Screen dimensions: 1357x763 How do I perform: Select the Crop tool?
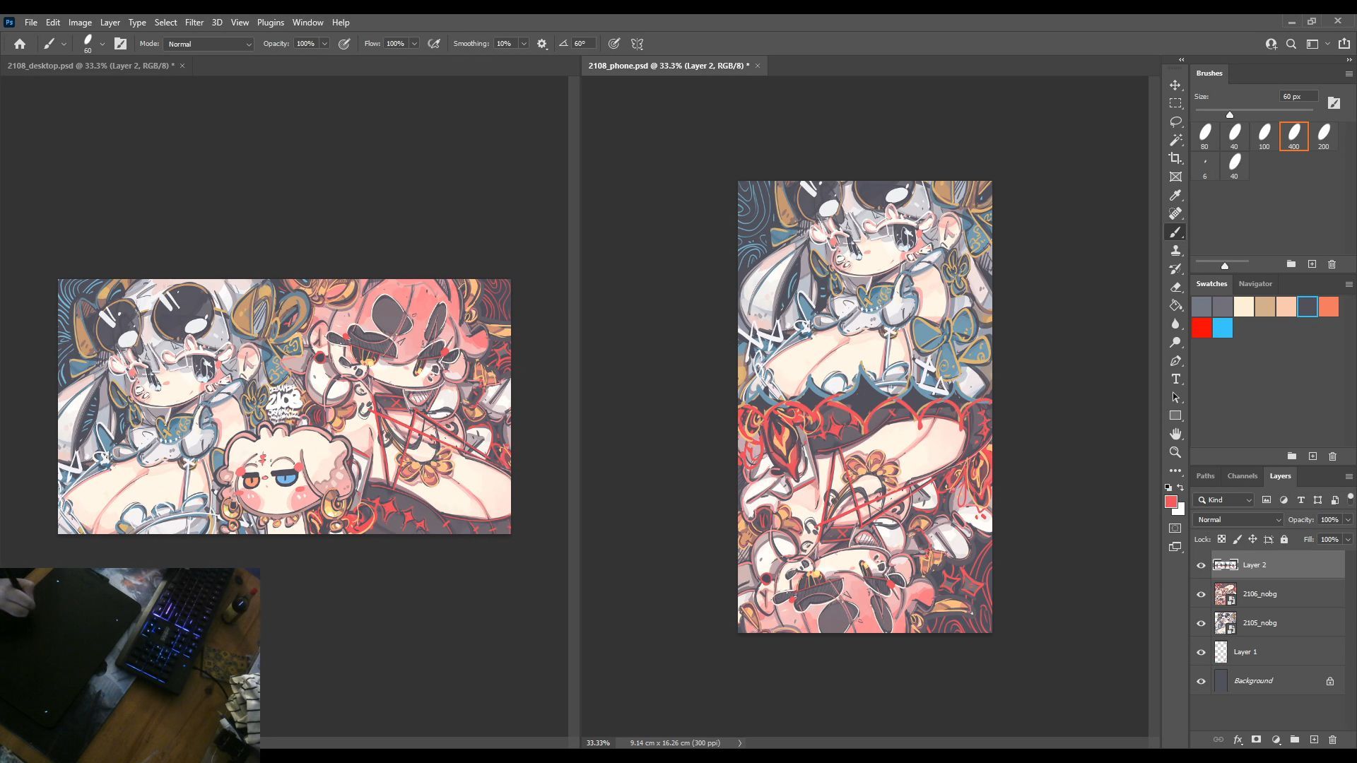[x=1175, y=158]
